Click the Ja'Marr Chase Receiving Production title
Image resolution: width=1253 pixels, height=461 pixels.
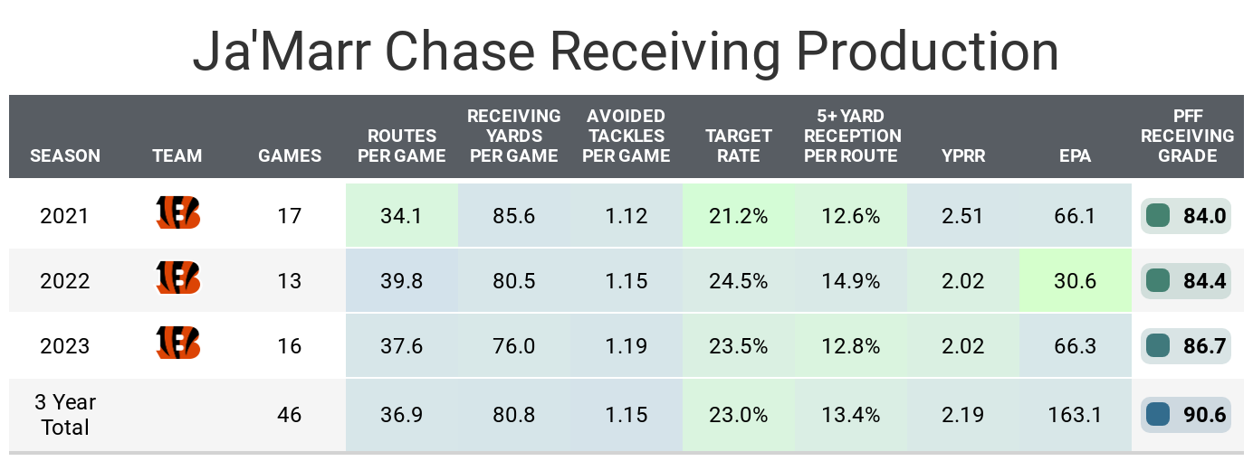click(626, 52)
